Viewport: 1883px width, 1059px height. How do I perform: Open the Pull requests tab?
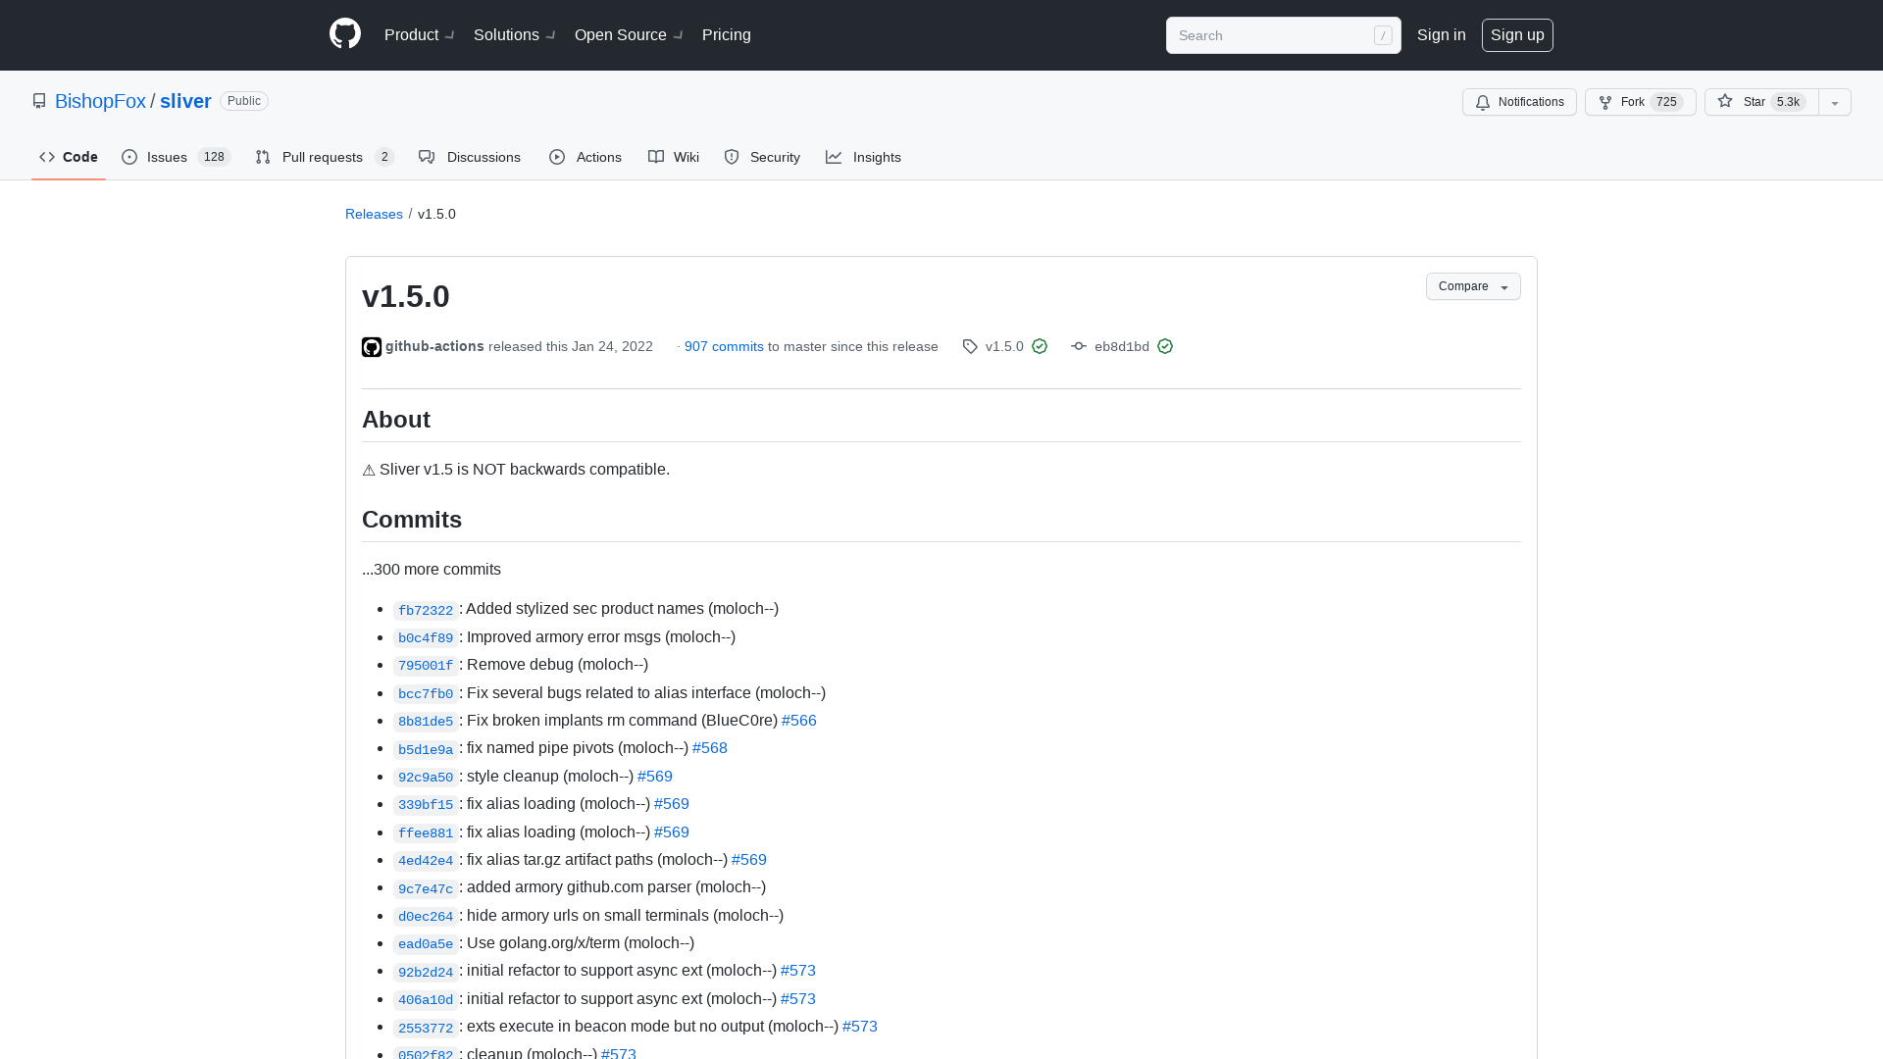pyautogui.click(x=325, y=157)
